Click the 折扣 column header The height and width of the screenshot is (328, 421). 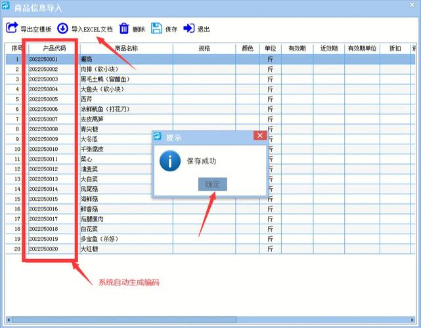click(395, 49)
